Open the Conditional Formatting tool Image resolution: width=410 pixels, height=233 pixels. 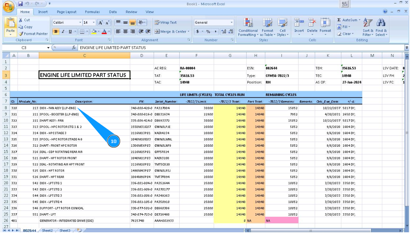(248, 24)
